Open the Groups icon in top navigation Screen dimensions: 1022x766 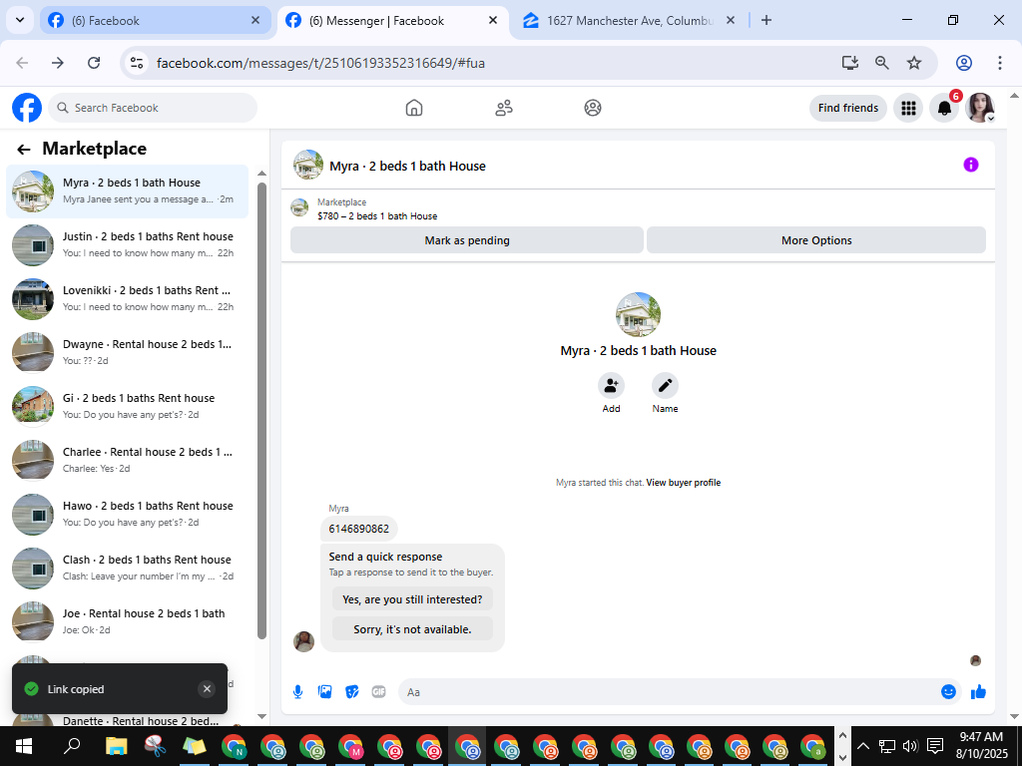click(x=593, y=108)
